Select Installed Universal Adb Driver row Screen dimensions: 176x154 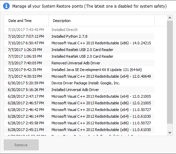[x=79, y=90]
